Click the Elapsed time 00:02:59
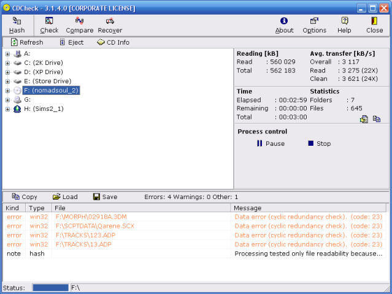The width and height of the screenshot is (392, 294). coord(293,100)
